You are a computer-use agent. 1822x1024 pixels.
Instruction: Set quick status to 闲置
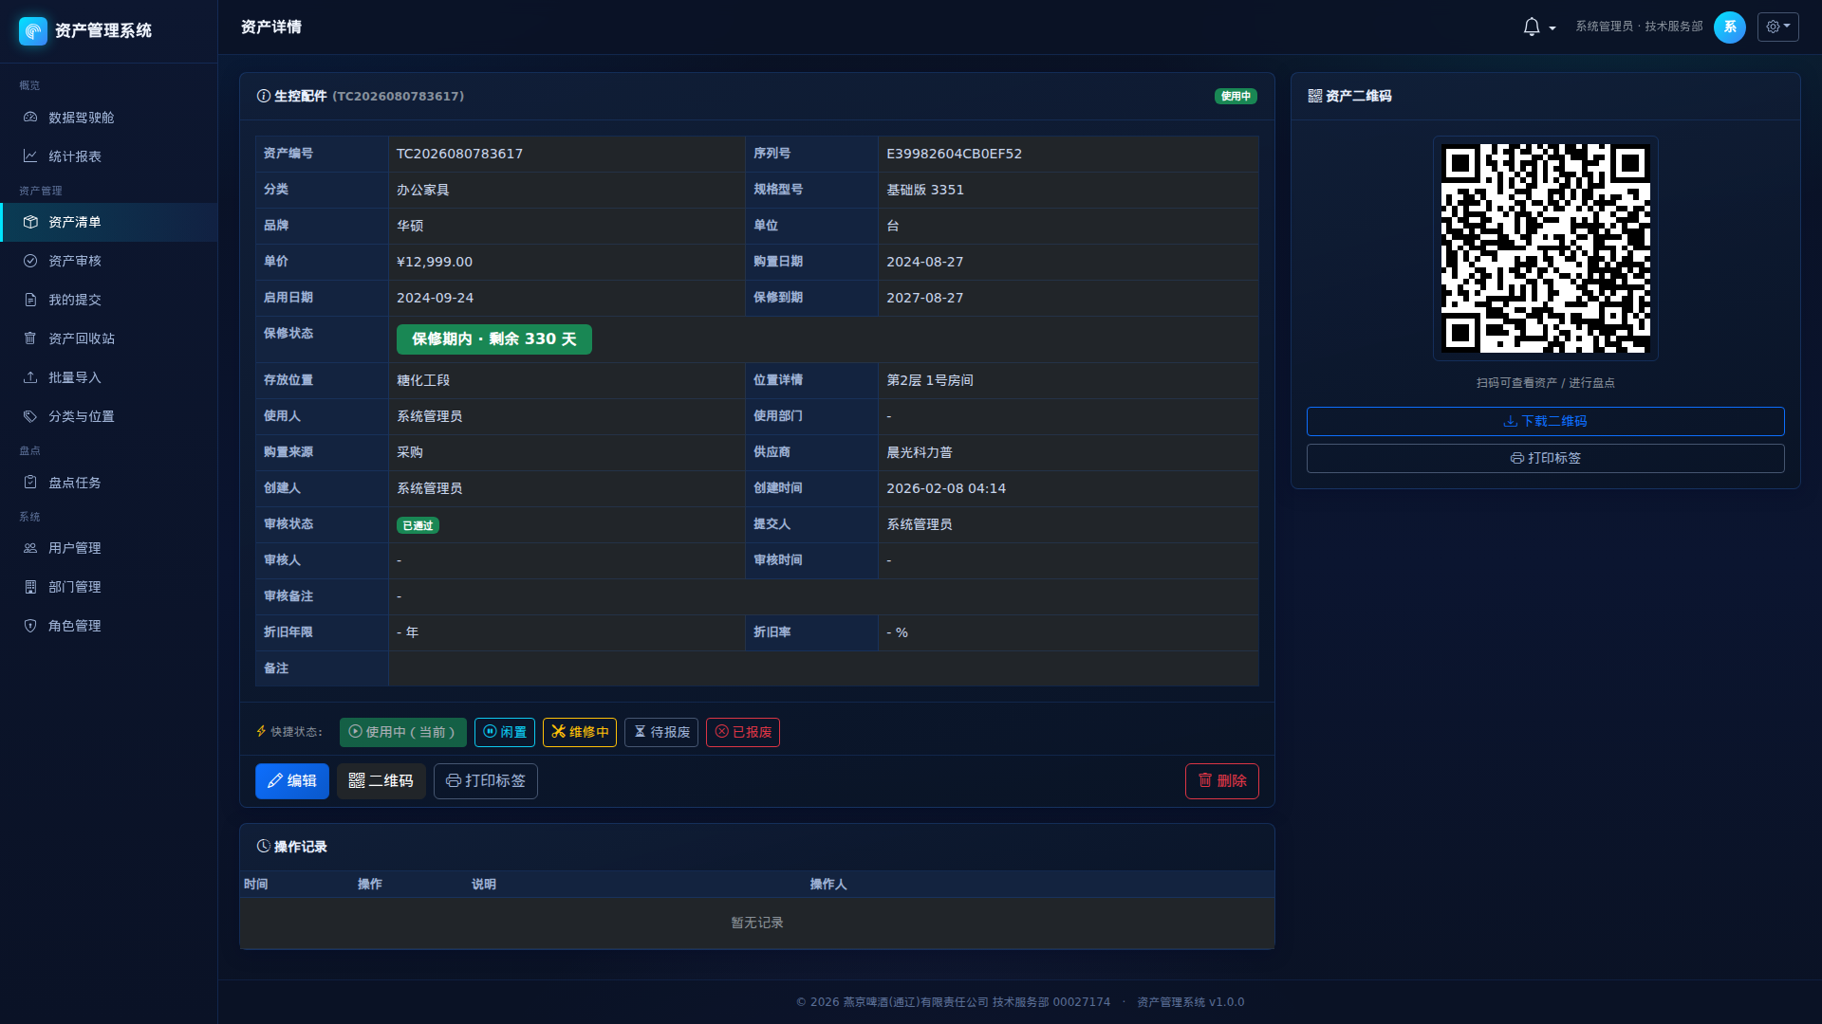pos(505,732)
